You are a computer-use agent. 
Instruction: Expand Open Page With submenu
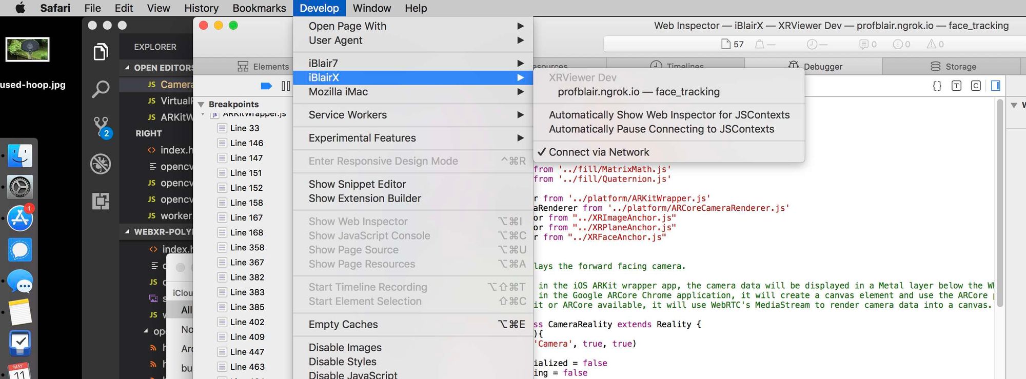click(x=413, y=26)
